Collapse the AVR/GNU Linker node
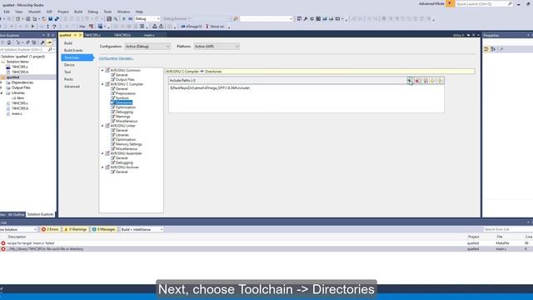Image resolution: width=533 pixels, height=300 pixels. click(102, 126)
